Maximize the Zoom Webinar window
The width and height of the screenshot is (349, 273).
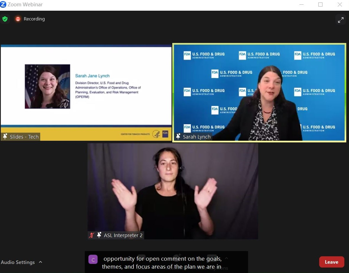tap(320, 4)
